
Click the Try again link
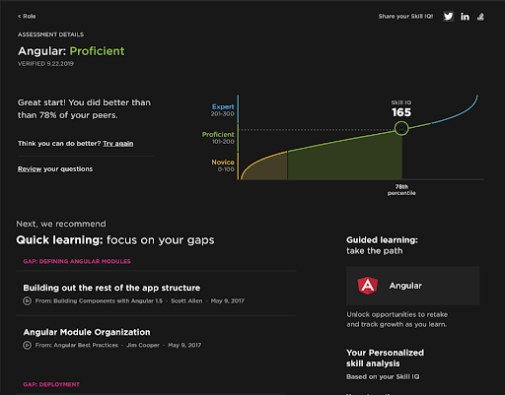tap(118, 144)
